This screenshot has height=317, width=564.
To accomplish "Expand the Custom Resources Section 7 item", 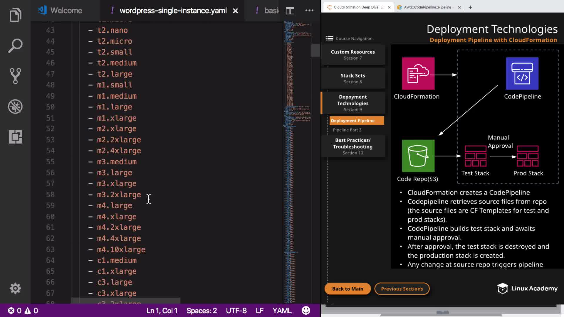I will [353, 55].
